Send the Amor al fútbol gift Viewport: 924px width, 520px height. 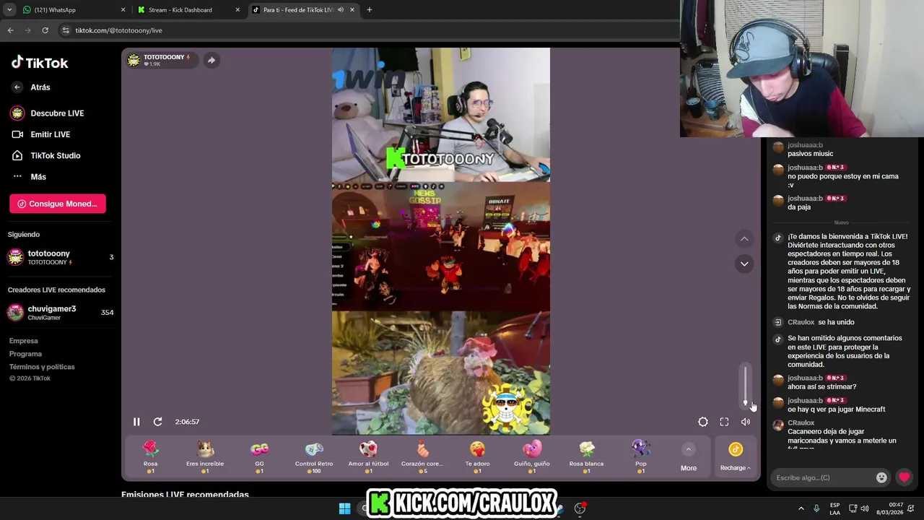click(x=368, y=456)
